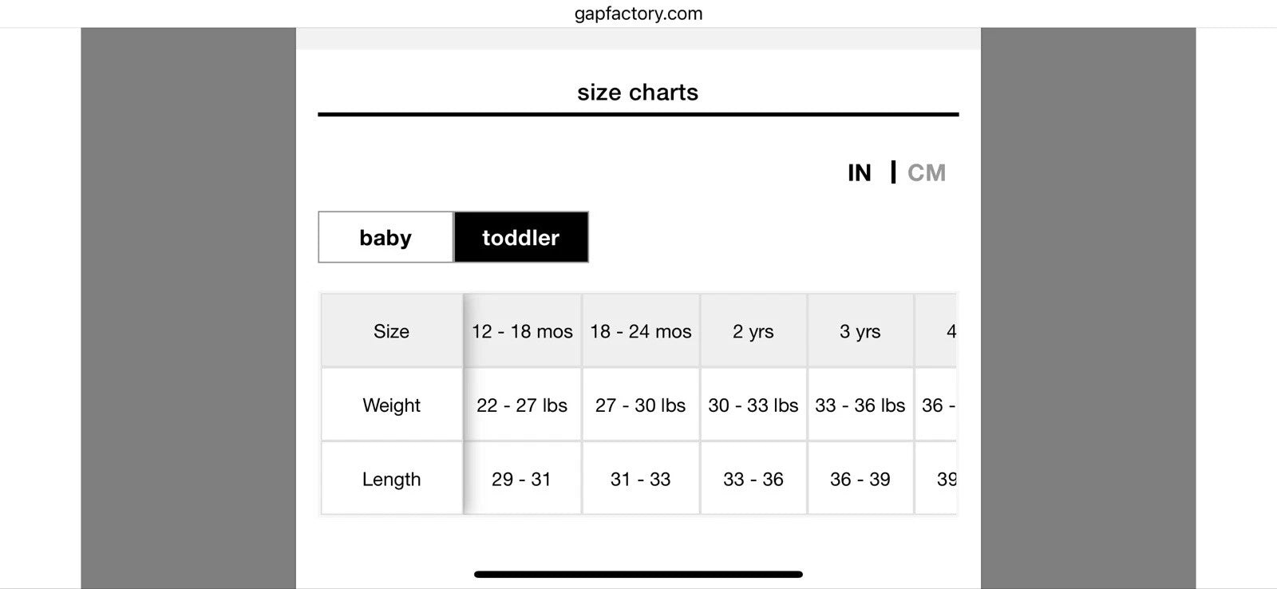Select the 2 yrs column header
This screenshot has width=1277, height=589.
pos(753,331)
